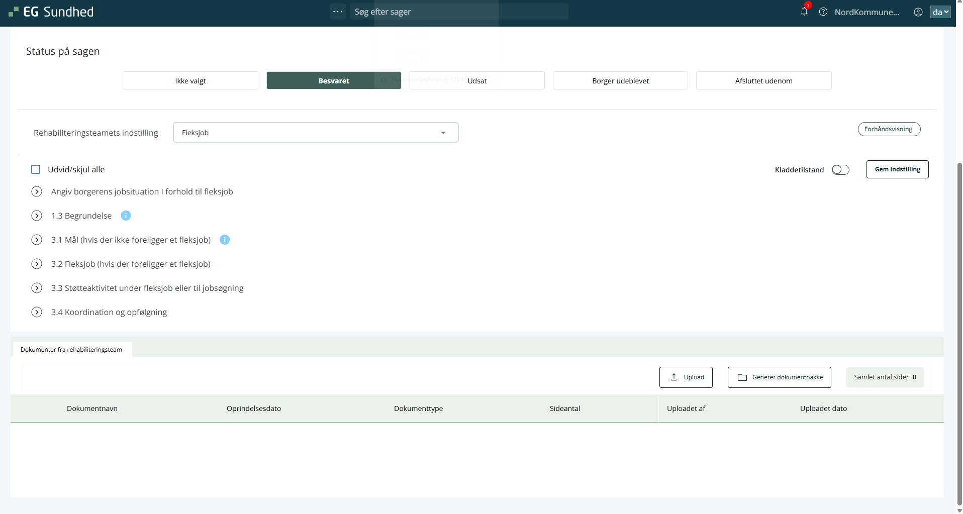Click the Gem indstilling button
This screenshot has width=963, height=514.
(x=897, y=169)
